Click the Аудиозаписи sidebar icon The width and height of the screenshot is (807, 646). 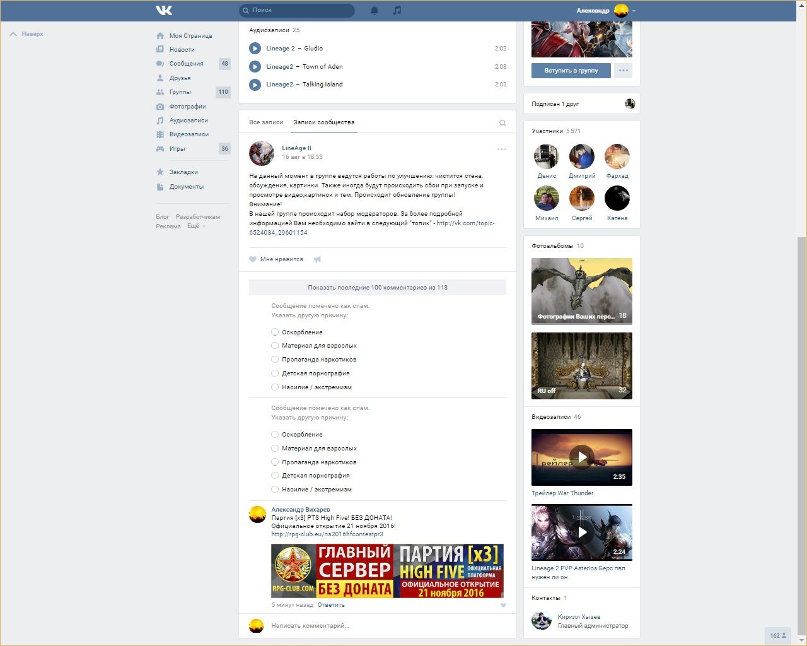(160, 120)
